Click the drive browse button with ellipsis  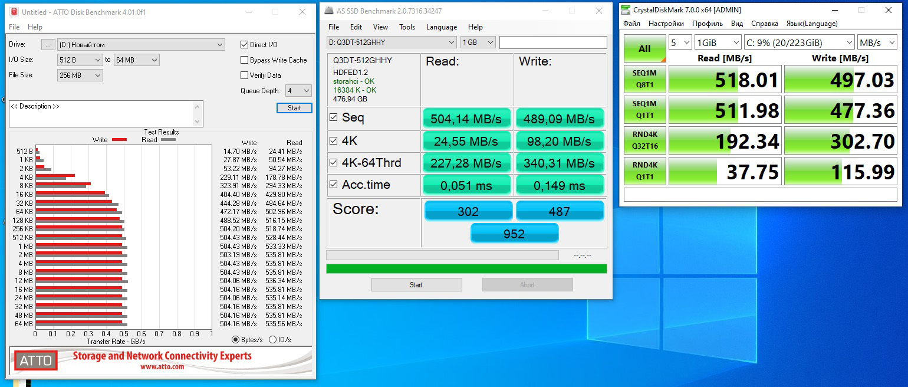coord(48,45)
